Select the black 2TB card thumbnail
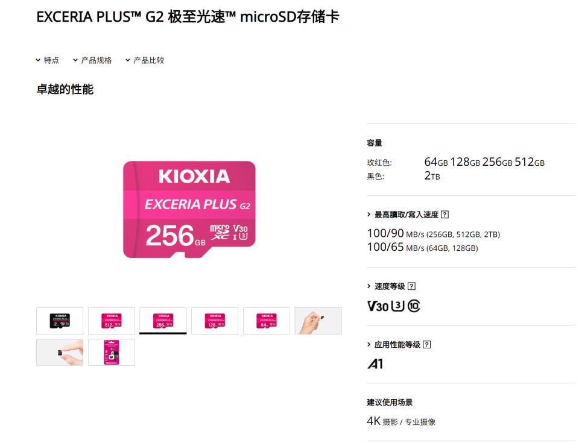This screenshot has width=579, height=443. coord(60,321)
